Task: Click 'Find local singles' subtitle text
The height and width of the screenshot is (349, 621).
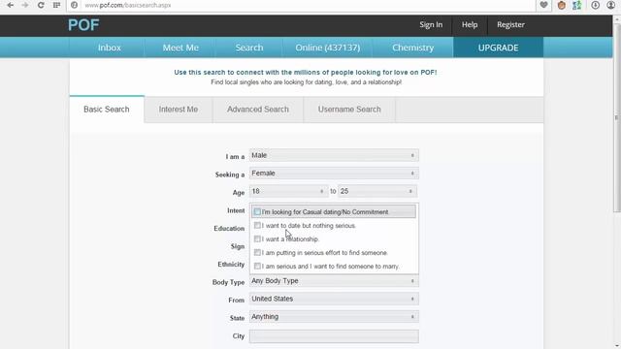Action: click(307, 82)
